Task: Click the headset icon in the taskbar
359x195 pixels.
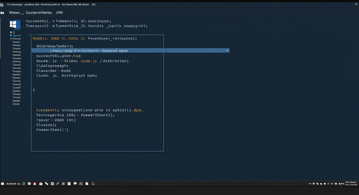Action: 81,184
